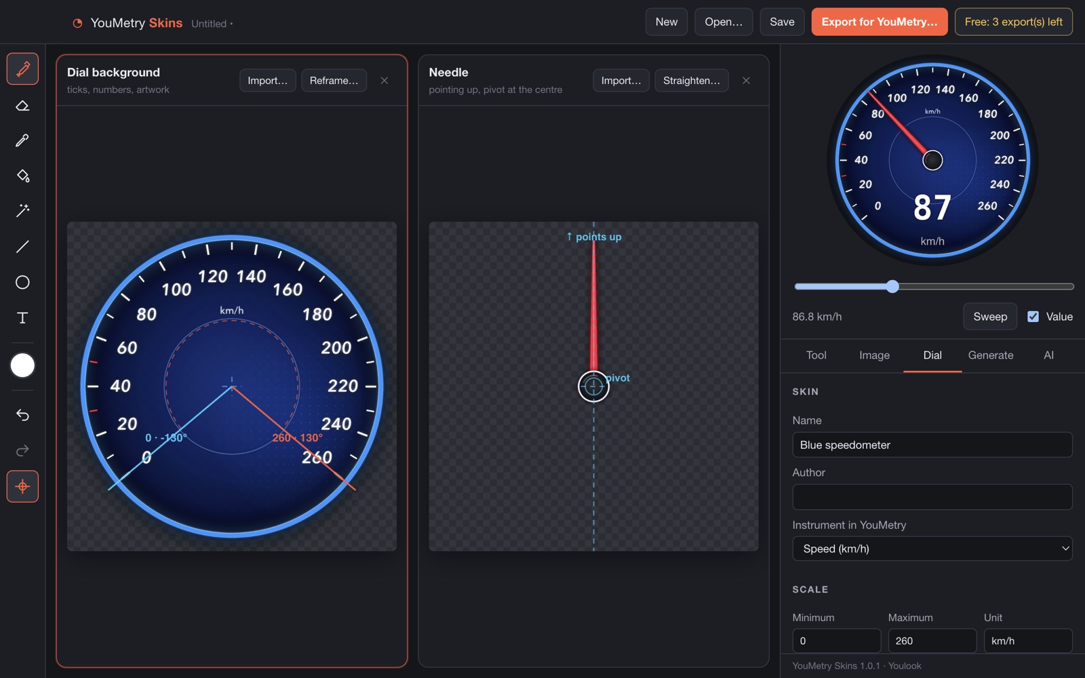
Task: Click the Free: 3 export(s) left badge
Action: (x=1014, y=22)
